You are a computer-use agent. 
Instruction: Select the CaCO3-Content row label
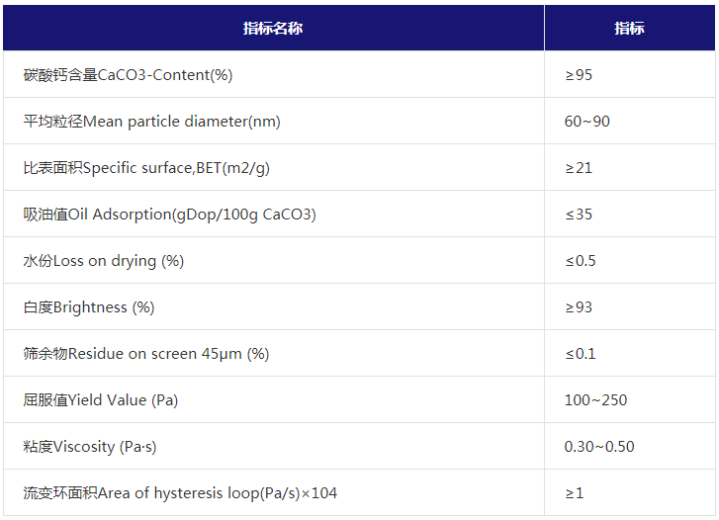pos(128,75)
